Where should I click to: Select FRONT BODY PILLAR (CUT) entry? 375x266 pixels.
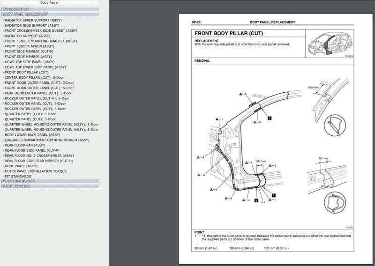point(26,73)
